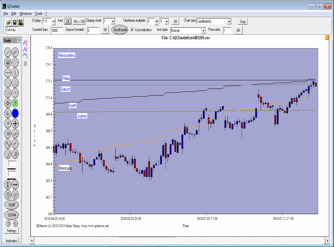Image resolution: width=334 pixels, height=247 pixels.
Task: Click the save floppy disk icon
Action: coord(15,22)
